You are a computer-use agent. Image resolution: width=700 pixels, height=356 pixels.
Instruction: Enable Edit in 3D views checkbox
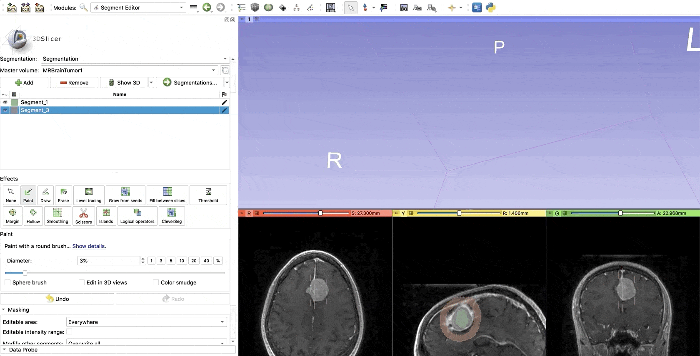click(82, 282)
